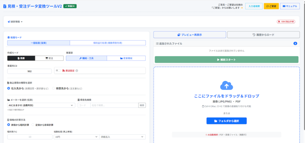Open the メーカーを選択 dropdown
Viewport: 305px width, 143px height.
pos(41,105)
